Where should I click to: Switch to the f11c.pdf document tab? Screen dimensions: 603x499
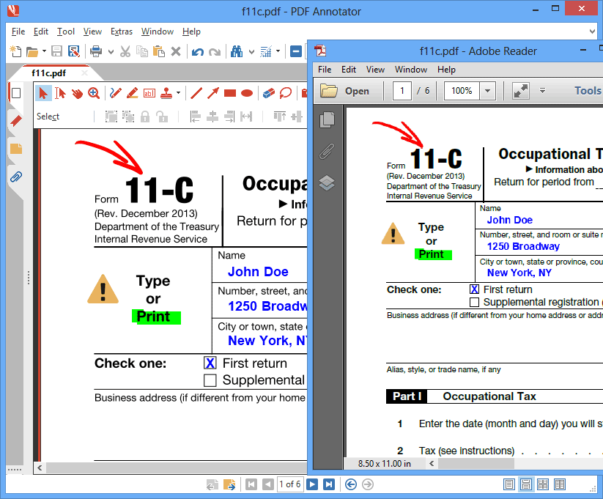click(48, 73)
